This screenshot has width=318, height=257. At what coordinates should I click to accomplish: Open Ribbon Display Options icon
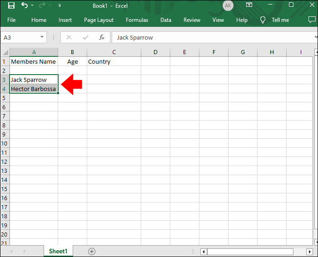(x=249, y=5)
